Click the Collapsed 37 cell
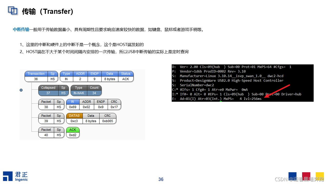The height and width of the screenshot is (184, 328). [48, 90]
